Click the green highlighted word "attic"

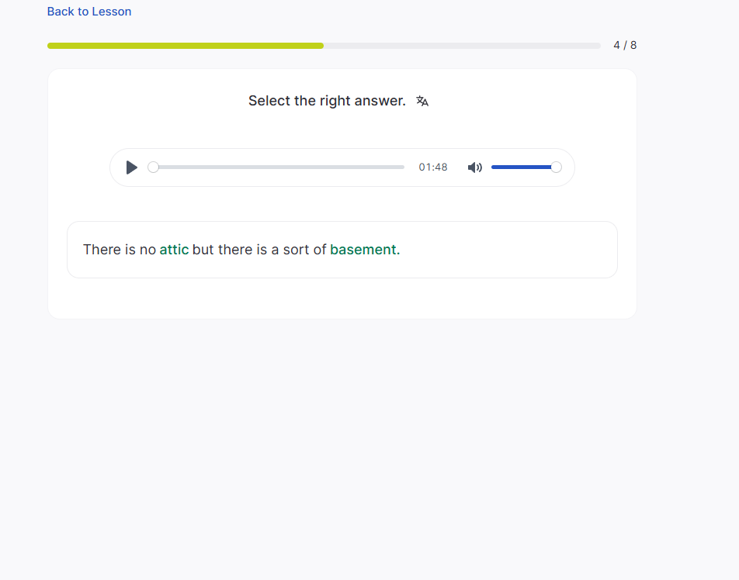click(x=174, y=250)
